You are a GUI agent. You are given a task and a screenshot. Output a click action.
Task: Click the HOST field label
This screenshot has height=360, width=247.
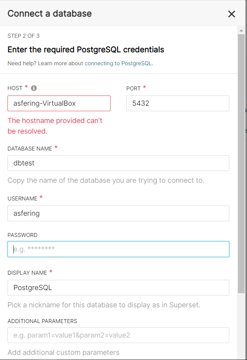coord(15,88)
